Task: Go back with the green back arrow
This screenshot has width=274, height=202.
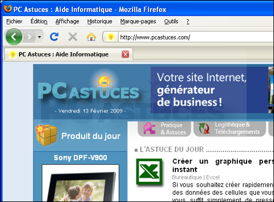Action: [x=14, y=37]
